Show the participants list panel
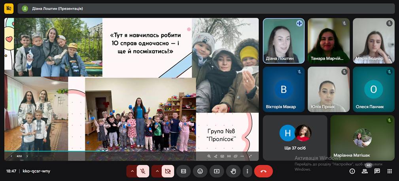Image resolution: width=399 pixels, height=181 pixels. (365, 171)
